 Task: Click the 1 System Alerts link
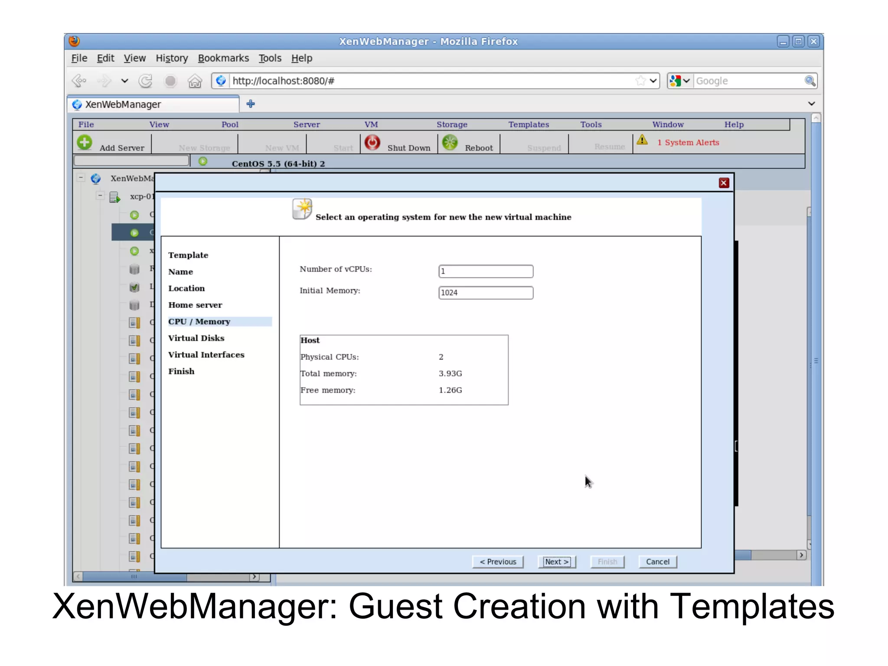[x=688, y=143]
